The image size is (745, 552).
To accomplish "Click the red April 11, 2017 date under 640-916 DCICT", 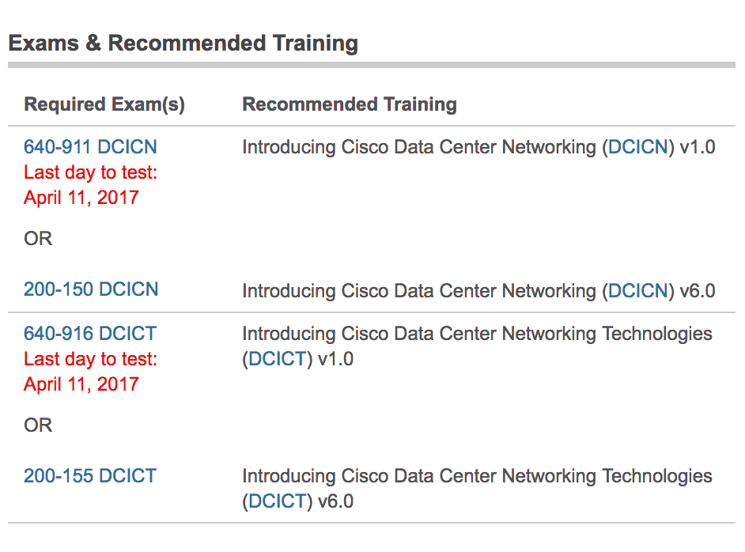I will click(x=81, y=384).
